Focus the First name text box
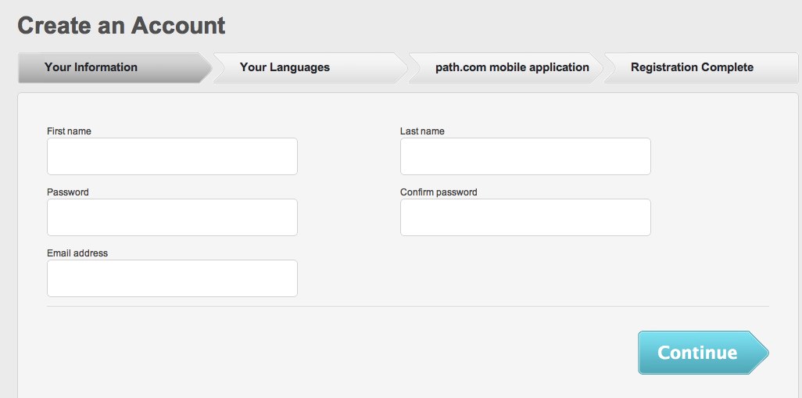The height and width of the screenshot is (398, 802). (172, 156)
